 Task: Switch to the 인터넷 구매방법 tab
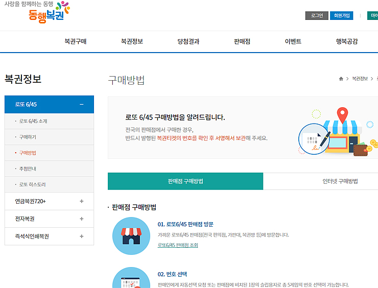(340, 181)
